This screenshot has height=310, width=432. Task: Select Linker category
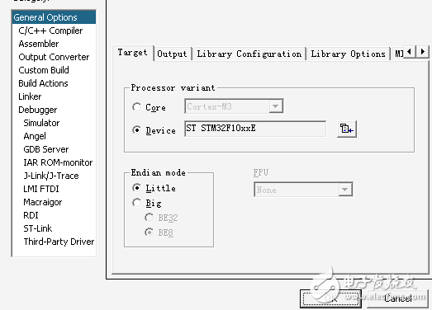click(x=30, y=96)
